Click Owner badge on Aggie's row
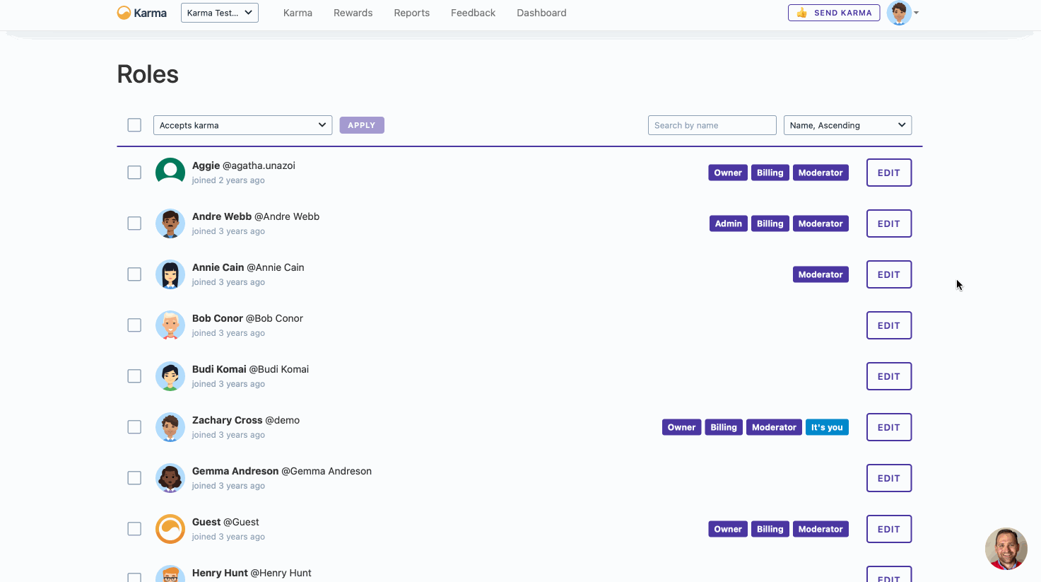Image resolution: width=1041 pixels, height=582 pixels. (x=728, y=173)
